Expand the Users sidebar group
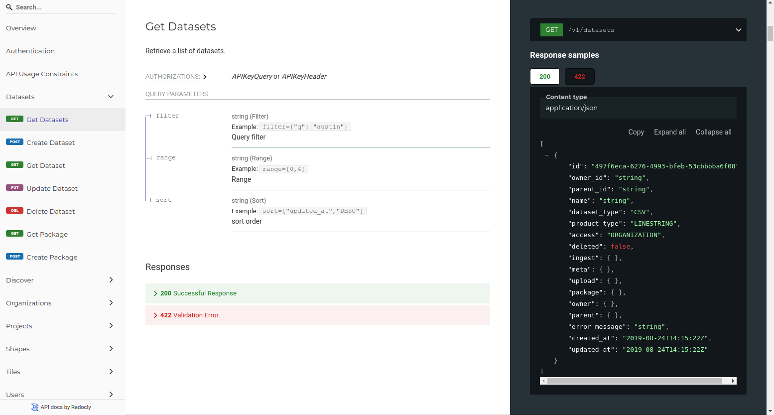Viewport: 774px width, 415px height. [63, 394]
